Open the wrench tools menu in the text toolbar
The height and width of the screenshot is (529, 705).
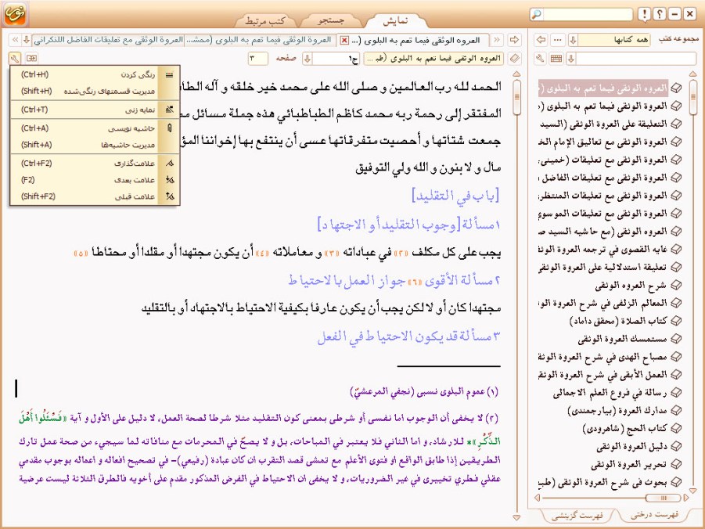14,58
